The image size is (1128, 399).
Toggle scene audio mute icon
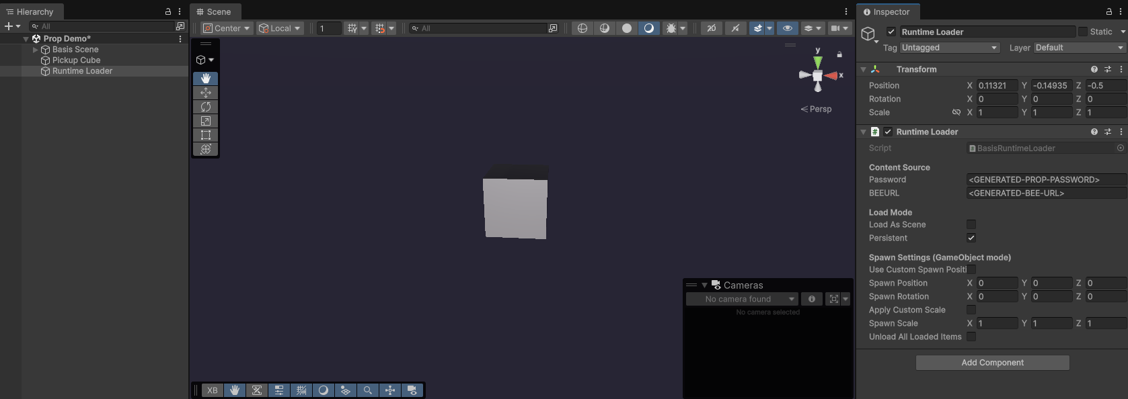tap(735, 28)
